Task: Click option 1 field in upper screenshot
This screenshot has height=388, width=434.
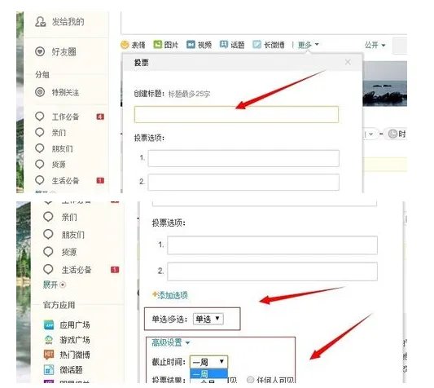Action: 243,158
